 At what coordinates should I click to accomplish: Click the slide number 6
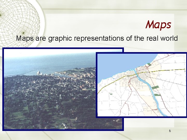point(170,131)
